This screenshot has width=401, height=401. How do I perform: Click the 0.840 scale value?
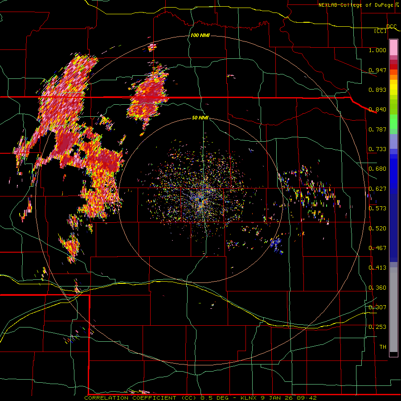coord(377,109)
